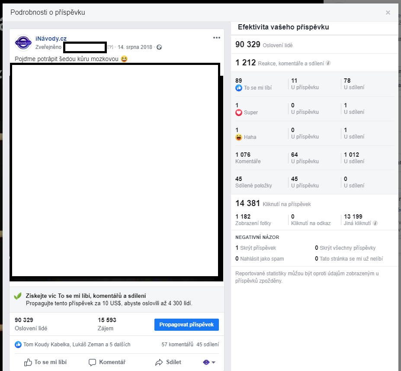Click the Haha emoji reaction icon
401x371 pixels.
pos(239,137)
